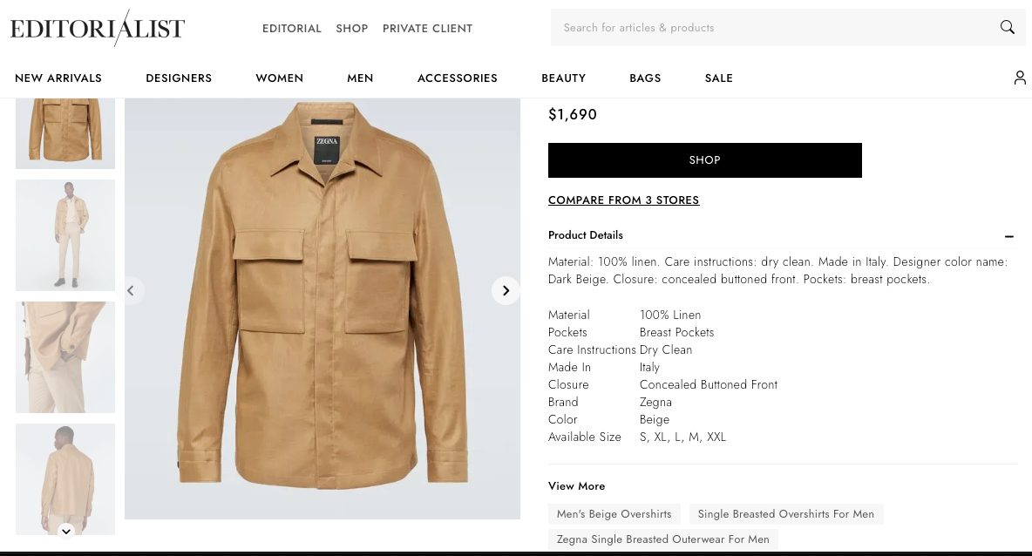Image resolution: width=1032 pixels, height=556 pixels.
Task: Select the standing model photo thumbnail
Action: tap(65, 234)
